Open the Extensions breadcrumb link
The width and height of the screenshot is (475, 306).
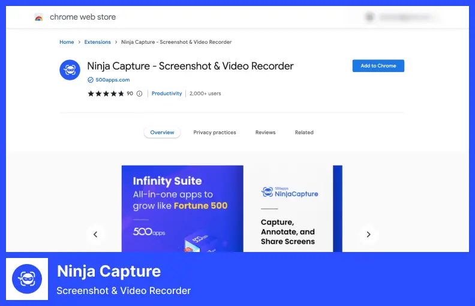click(x=98, y=42)
